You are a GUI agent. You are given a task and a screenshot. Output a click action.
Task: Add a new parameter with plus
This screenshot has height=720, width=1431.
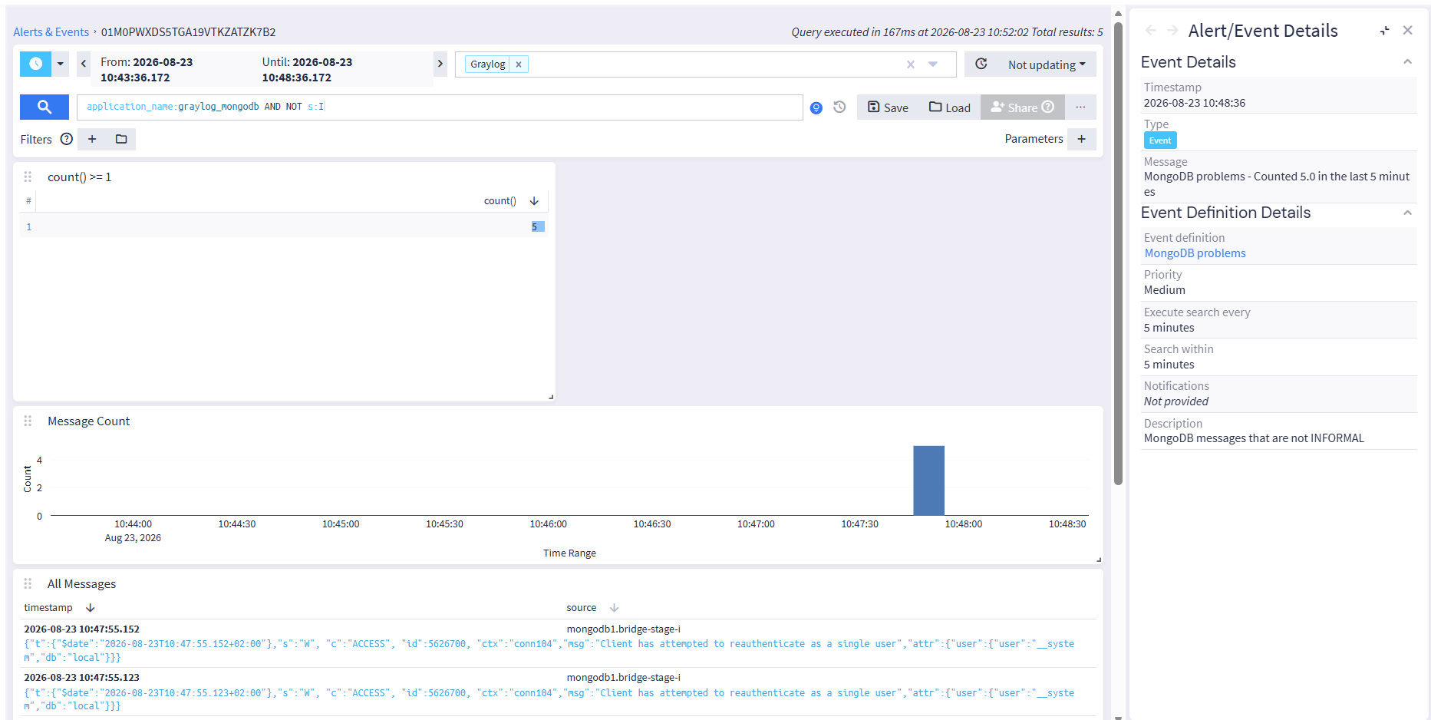click(1082, 139)
